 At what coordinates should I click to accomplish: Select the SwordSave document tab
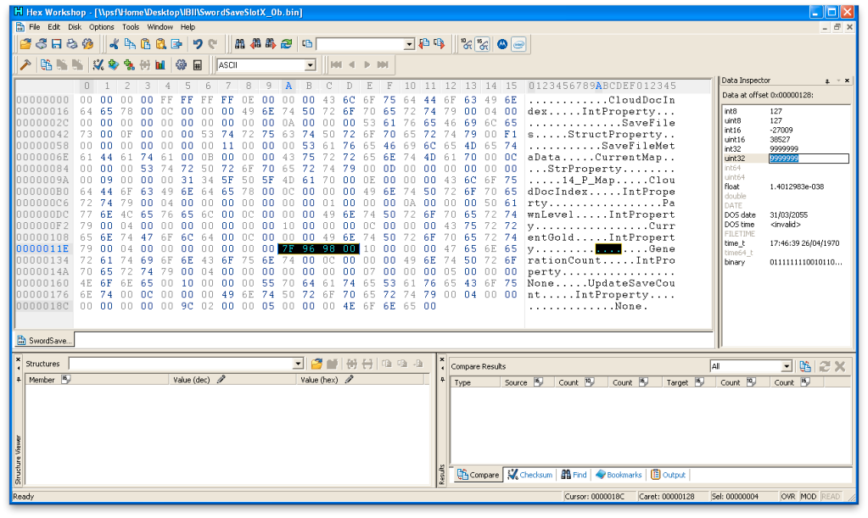pyautogui.click(x=44, y=341)
